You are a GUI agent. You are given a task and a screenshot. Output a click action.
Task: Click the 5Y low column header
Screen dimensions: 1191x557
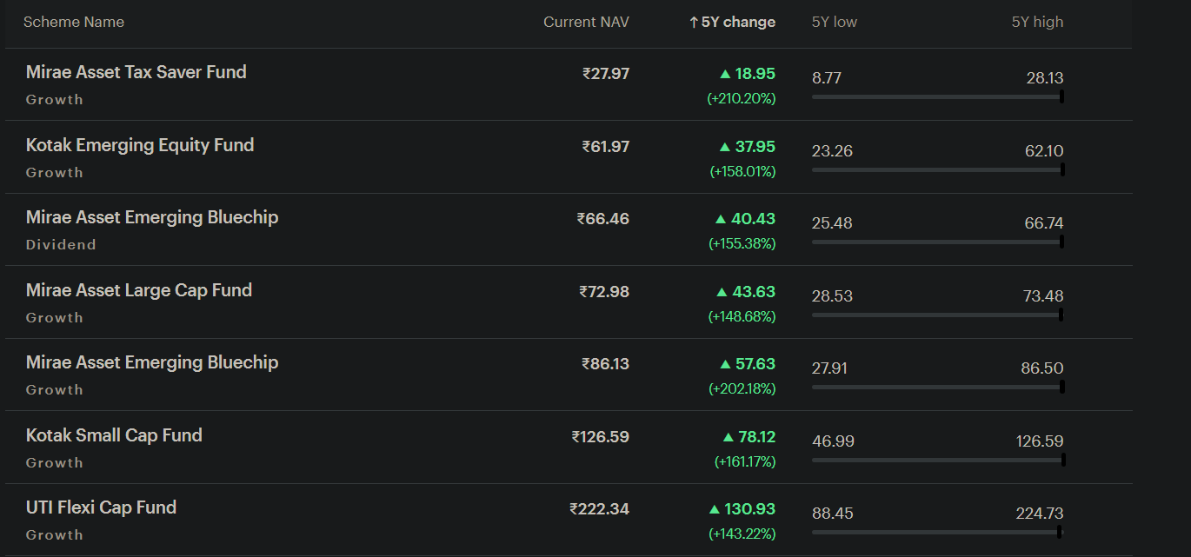(835, 22)
